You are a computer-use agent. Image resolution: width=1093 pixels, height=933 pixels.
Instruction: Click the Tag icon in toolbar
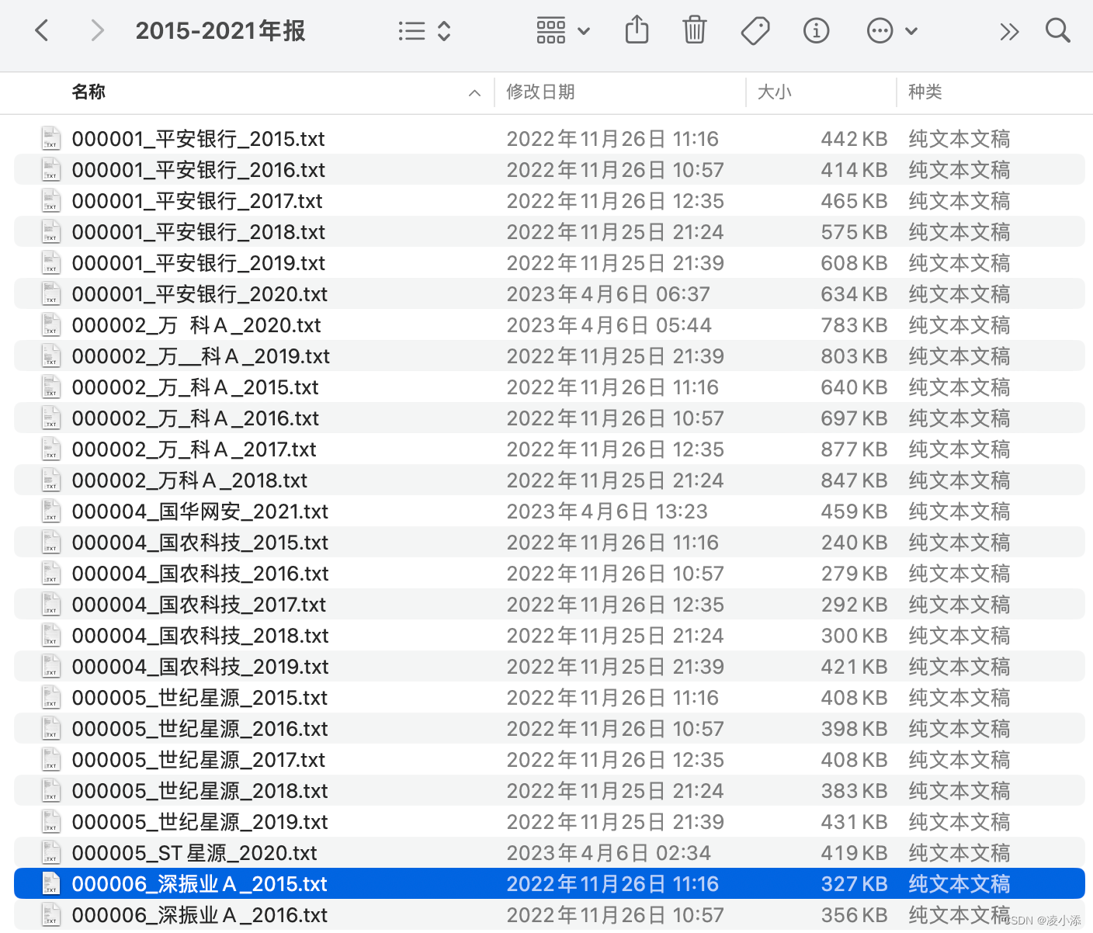pyautogui.click(x=755, y=31)
